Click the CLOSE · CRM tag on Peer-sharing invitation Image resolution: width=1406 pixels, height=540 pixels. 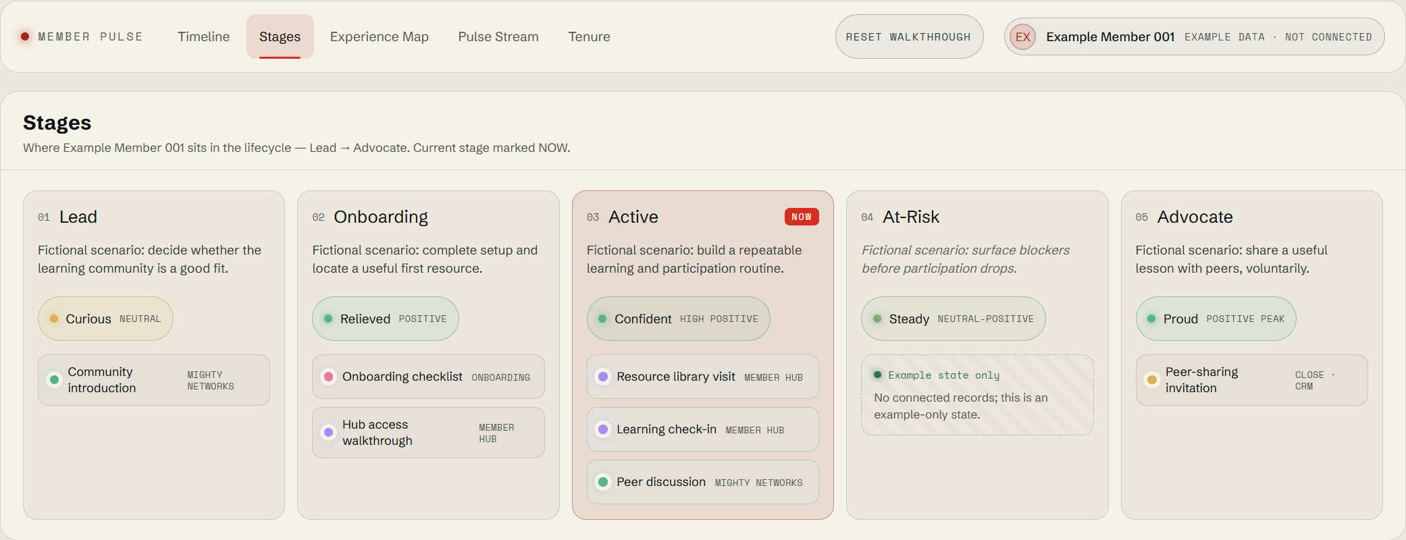click(1315, 381)
